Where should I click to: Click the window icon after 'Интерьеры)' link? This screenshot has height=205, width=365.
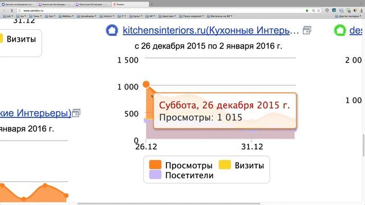click(76, 113)
